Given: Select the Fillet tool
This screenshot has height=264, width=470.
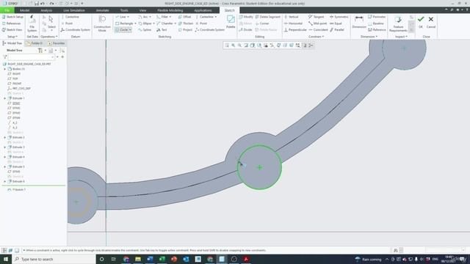Looking at the screenshot, I should click(x=162, y=17).
